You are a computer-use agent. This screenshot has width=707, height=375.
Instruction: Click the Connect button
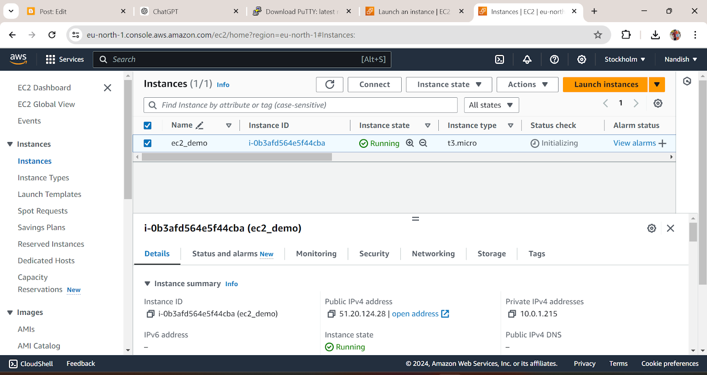pos(375,84)
